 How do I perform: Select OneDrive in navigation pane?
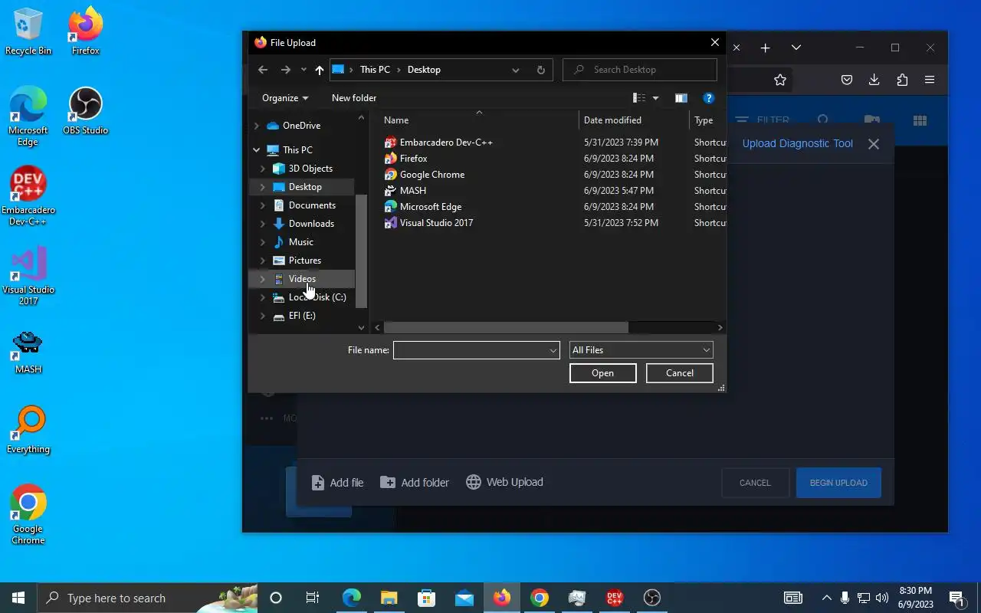pos(301,126)
